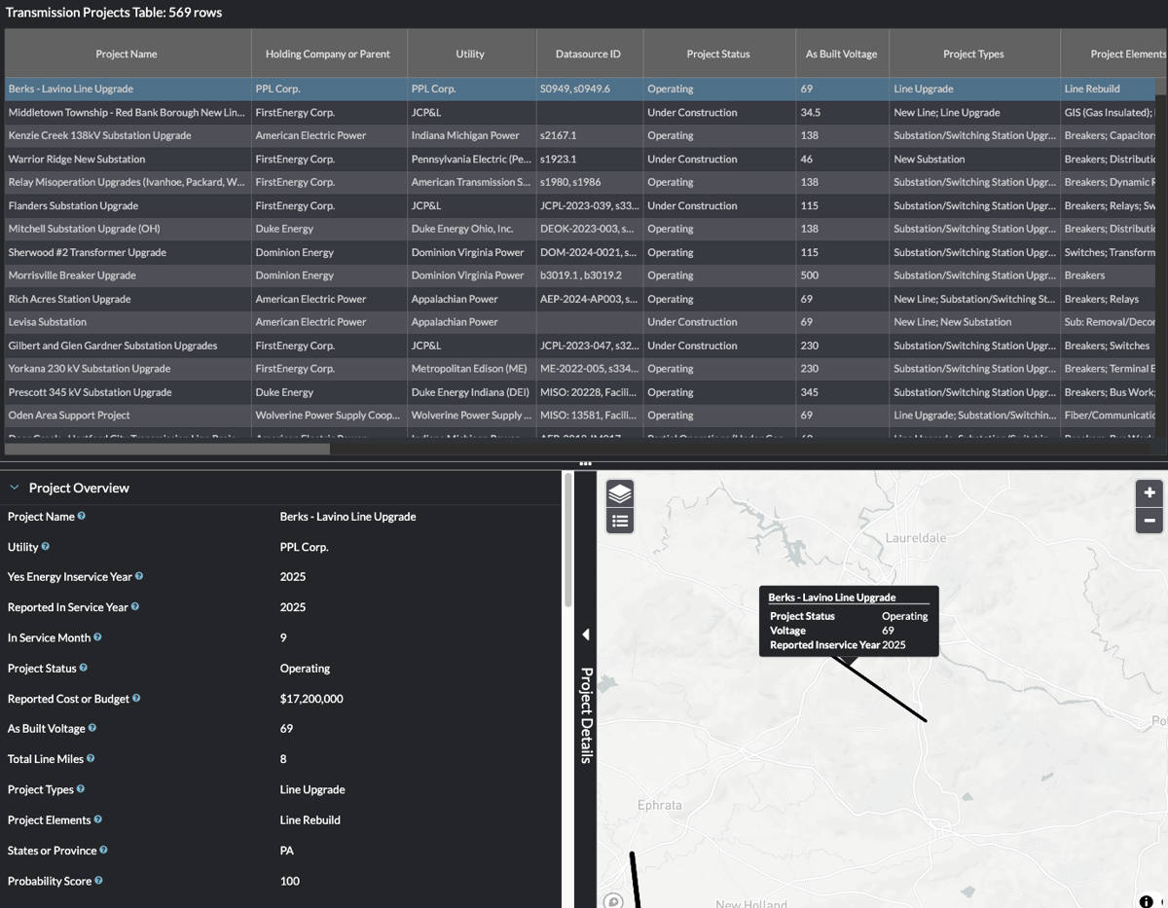Select Flanders Substation Upgrade row
Screen dimensions: 1168x908
pos(580,205)
